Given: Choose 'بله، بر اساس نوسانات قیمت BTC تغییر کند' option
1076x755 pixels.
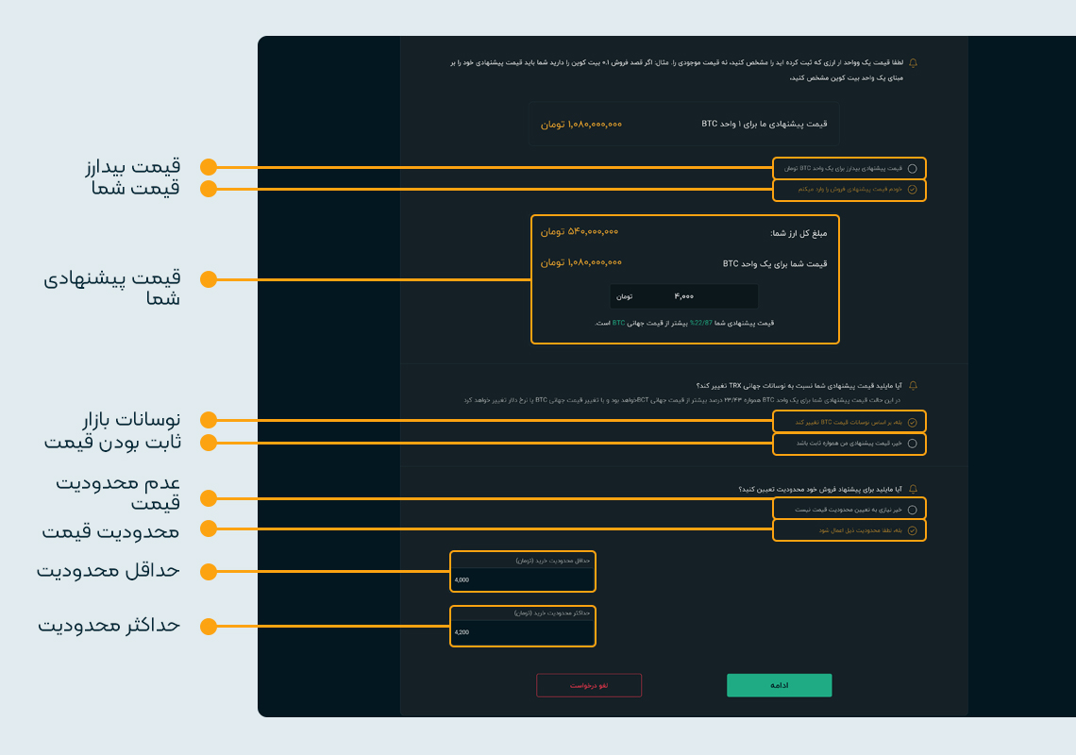Looking at the screenshot, I should [912, 423].
